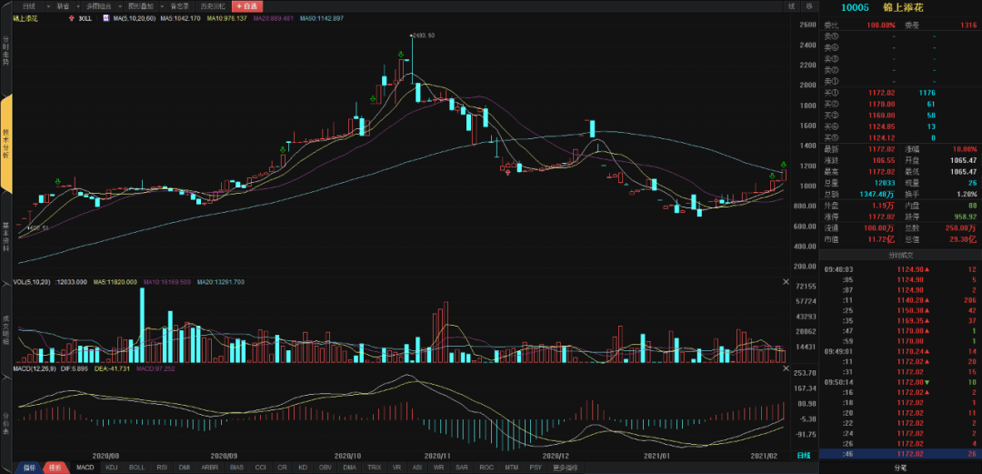The width and height of the screenshot is (982, 474).
Task: Switch to BOLL indicator tab
Action: 136,468
